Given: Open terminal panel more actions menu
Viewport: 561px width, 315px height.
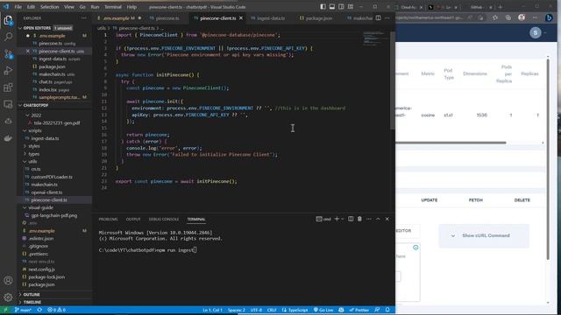Looking at the screenshot, I should coord(369,219).
